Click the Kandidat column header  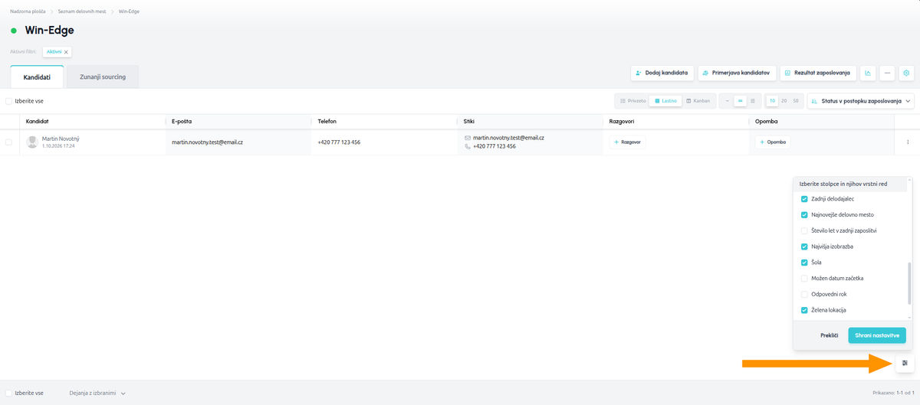(38, 122)
